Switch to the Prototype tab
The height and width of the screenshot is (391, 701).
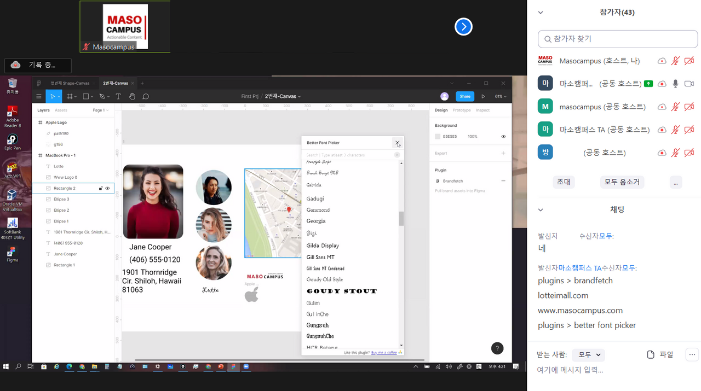pyautogui.click(x=461, y=110)
